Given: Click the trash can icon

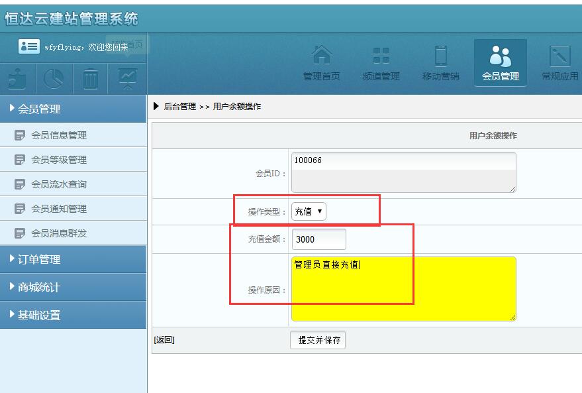Looking at the screenshot, I should coord(91,79).
